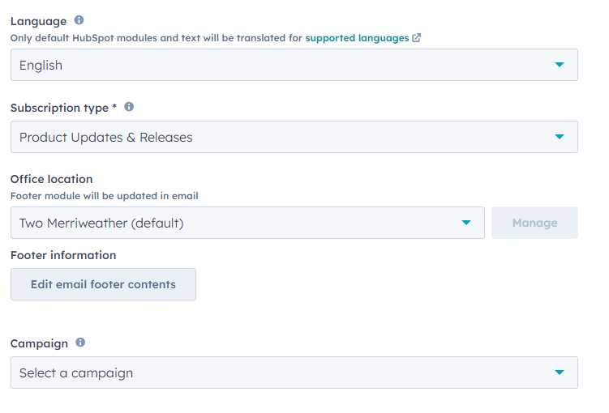Click the Subscription type info icon
This screenshot has height=413, width=609.
click(x=129, y=107)
